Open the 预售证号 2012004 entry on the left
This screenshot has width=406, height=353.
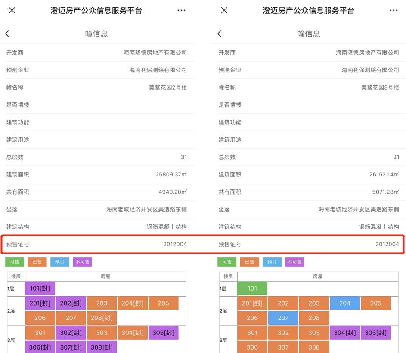coord(101,244)
